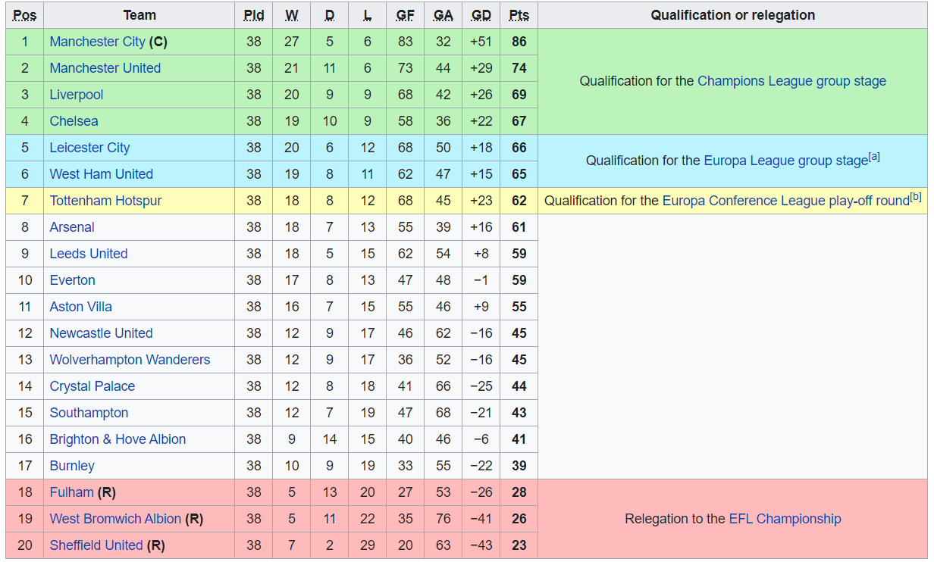934x562 pixels.
Task: Follow the Chelsea team link
Action: click(74, 121)
